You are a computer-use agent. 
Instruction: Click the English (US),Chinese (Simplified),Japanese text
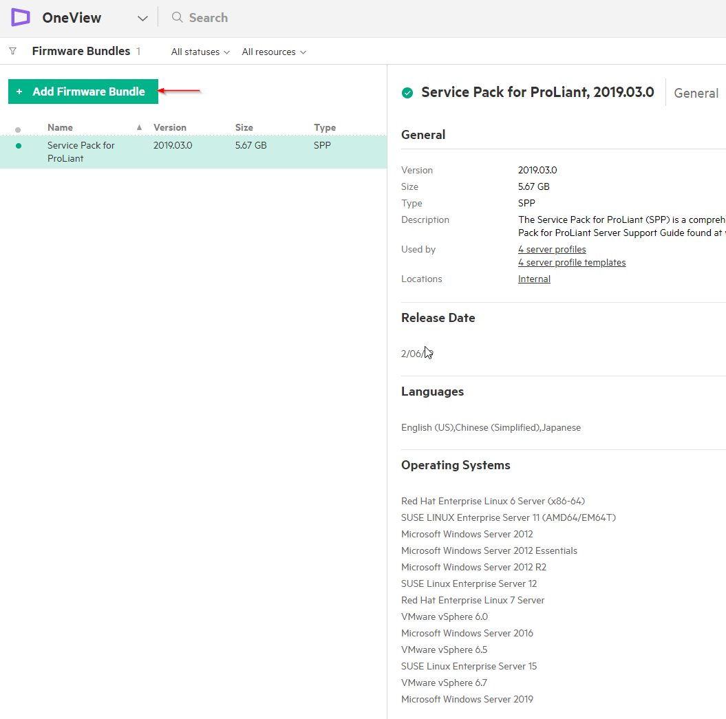point(491,427)
